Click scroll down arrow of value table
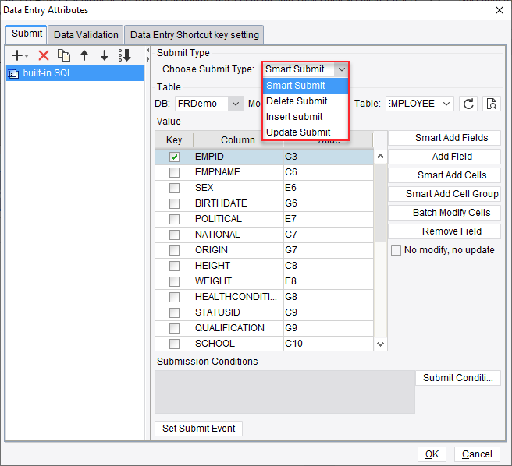Image resolution: width=512 pixels, height=466 pixels. [x=380, y=344]
